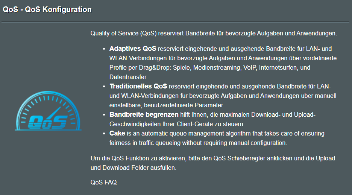Click the word VoIP in profile list
This screenshot has width=352, height=195.
[x=250, y=68]
